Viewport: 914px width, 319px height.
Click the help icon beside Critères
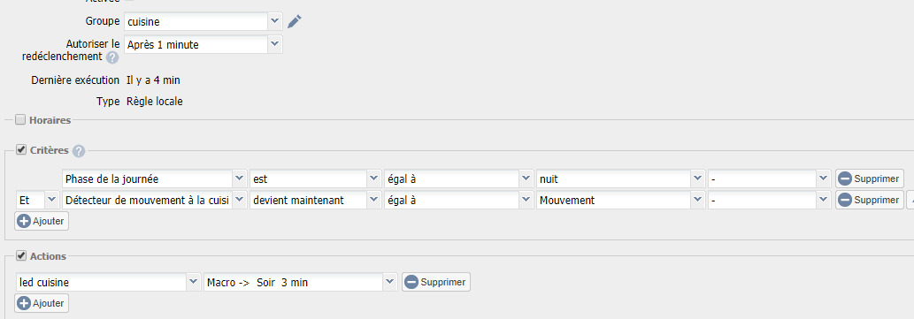click(x=79, y=151)
